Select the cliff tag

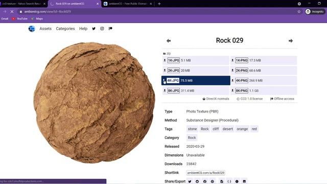pyautogui.click(x=216, y=129)
